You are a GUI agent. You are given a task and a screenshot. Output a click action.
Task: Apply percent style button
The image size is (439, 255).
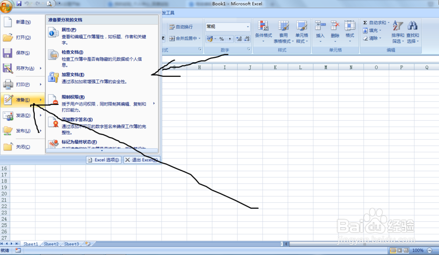[x=222, y=39]
